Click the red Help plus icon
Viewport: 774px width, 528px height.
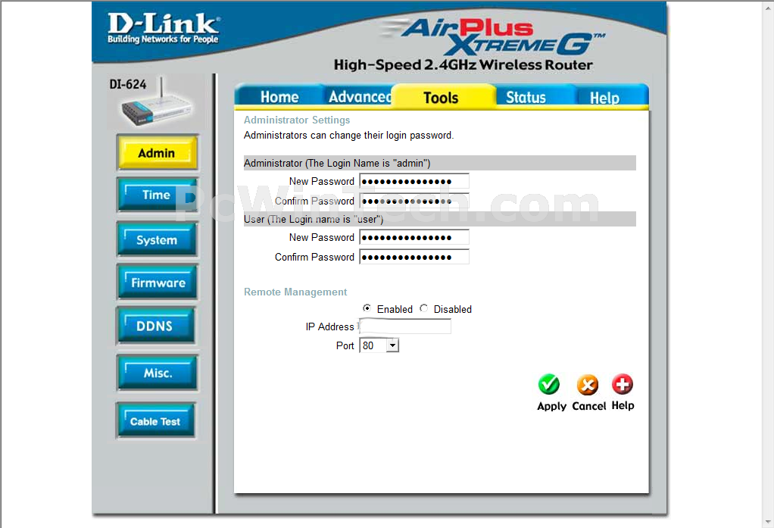coord(622,384)
